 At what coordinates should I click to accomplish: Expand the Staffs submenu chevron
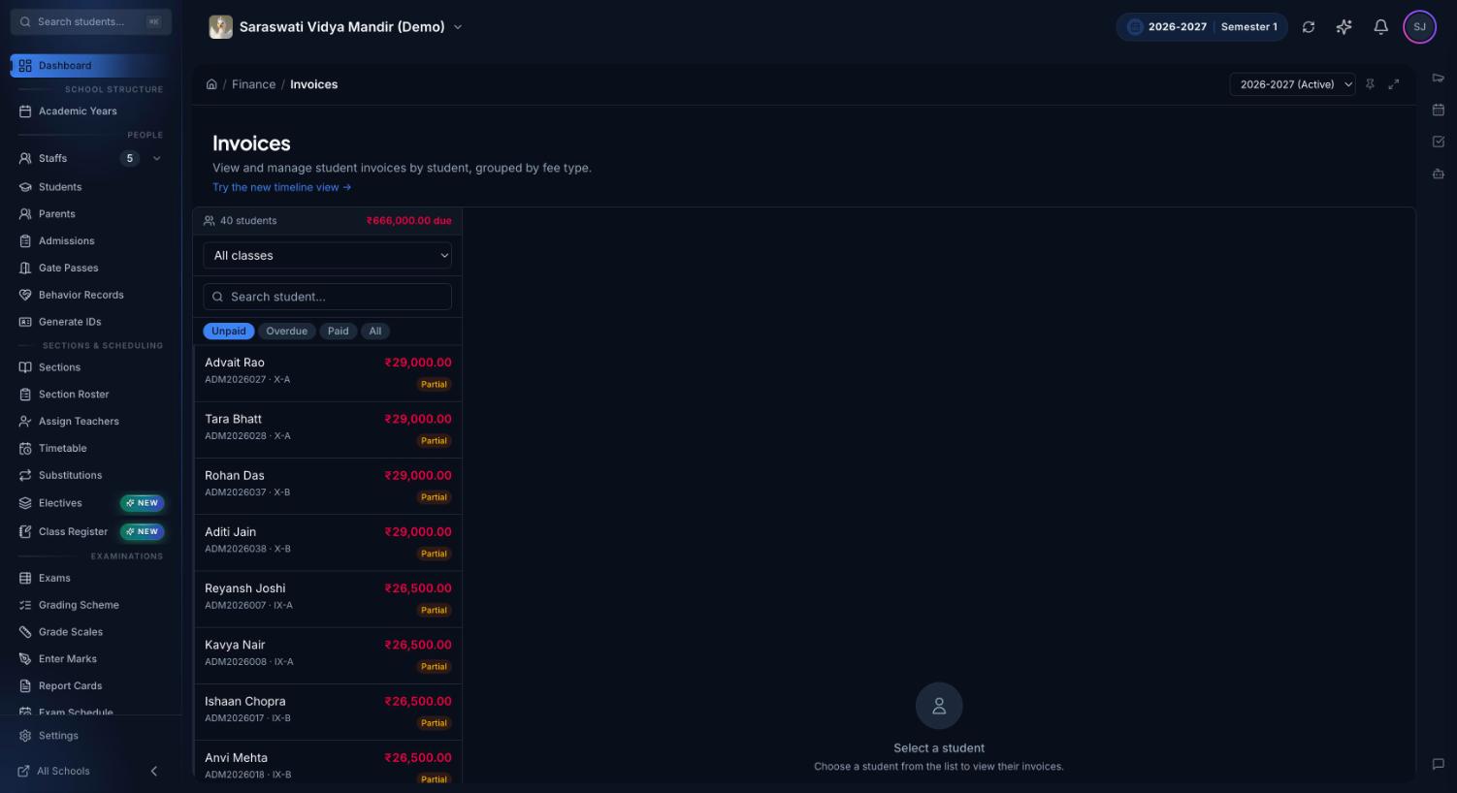tap(157, 158)
